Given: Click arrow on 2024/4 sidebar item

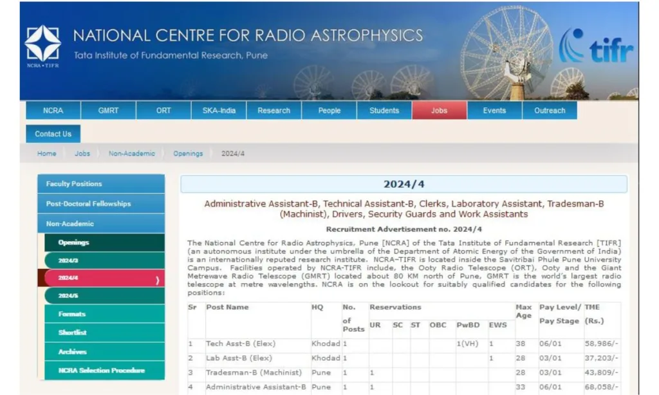Looking at the screenshot, I should [158, 279].
